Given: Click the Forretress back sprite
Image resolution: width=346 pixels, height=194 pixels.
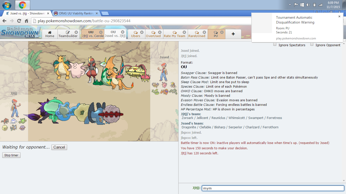Looking at the screenshot, I should click(x=110, y=114).
